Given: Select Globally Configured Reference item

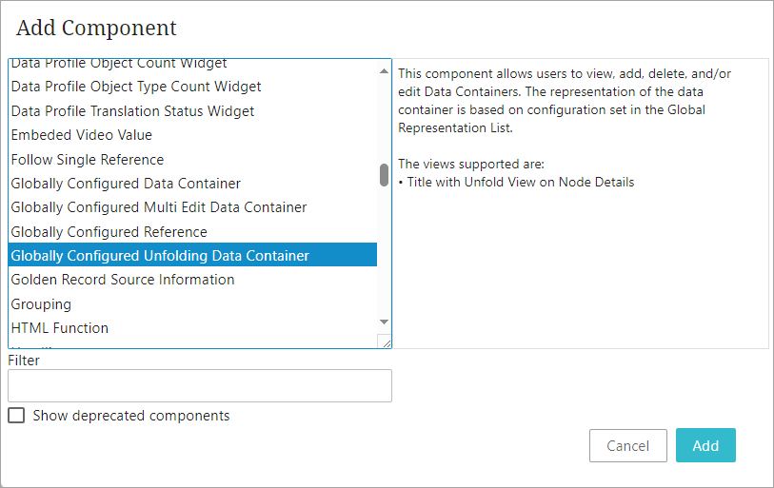Looking at the screenshot, I should click(109, 232).
